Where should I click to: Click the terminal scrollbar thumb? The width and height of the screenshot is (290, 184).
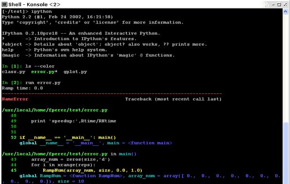[285, 153]
